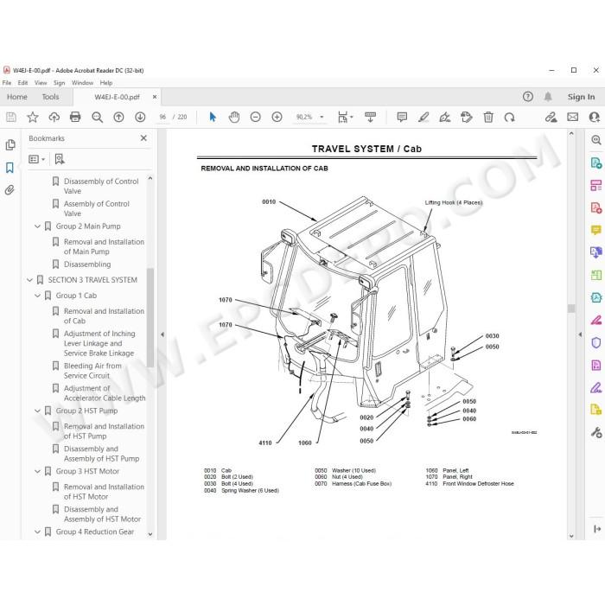The width and height of the screenshot is (605, 605).
Task: Open the bookmark options list dropdown
Action: (37, 159)
